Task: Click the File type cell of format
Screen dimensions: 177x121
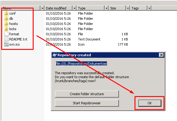Action: [80, 34]
